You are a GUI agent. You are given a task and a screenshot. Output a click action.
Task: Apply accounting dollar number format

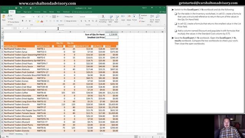tap(81, 21)
